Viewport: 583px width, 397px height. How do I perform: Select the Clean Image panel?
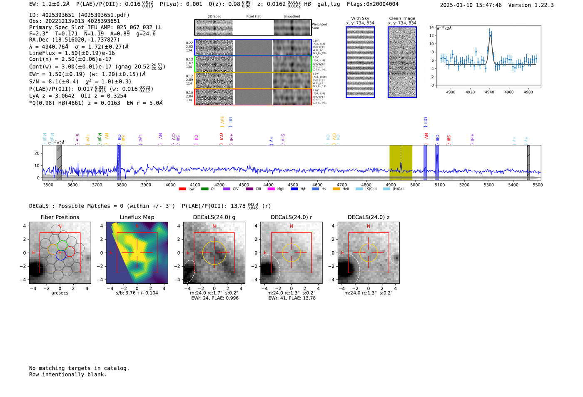click(402, 62)
